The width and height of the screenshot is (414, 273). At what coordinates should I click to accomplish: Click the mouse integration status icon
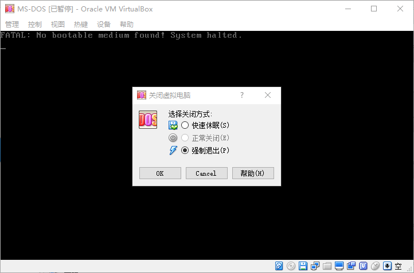(x=375, y=266)
